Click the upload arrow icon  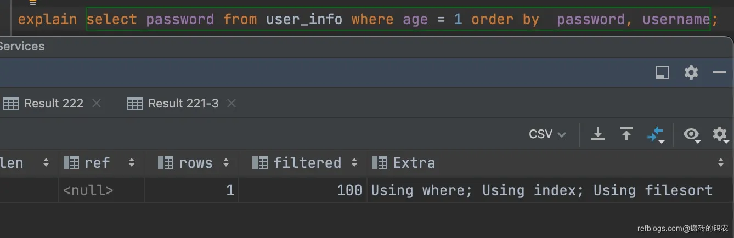click(626, 134)
